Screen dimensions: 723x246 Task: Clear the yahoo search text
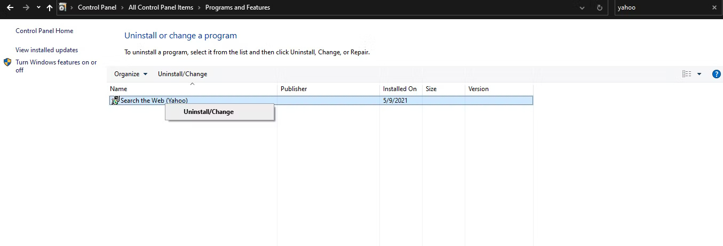coord(714,7)
